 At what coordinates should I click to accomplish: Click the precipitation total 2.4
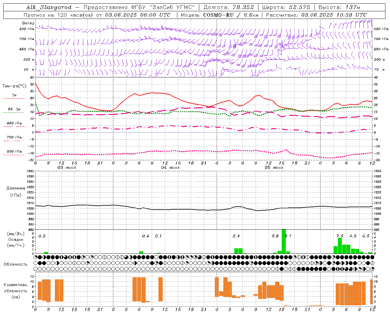tap(236, 236)
